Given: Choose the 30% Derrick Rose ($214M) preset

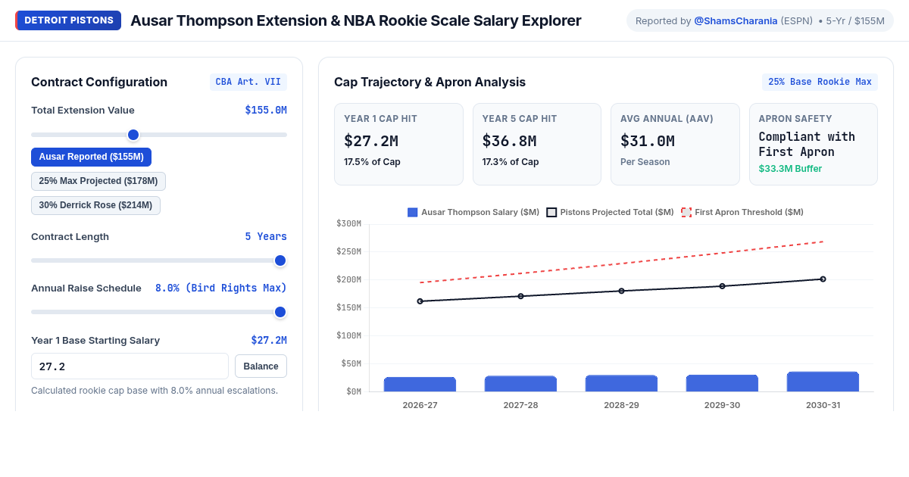Looking at the screenshot, I should (95, 205).
